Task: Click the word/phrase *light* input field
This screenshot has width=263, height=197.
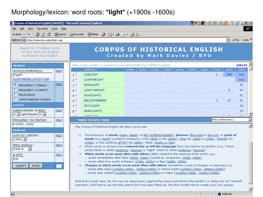Action: click(x=32, y=75)
